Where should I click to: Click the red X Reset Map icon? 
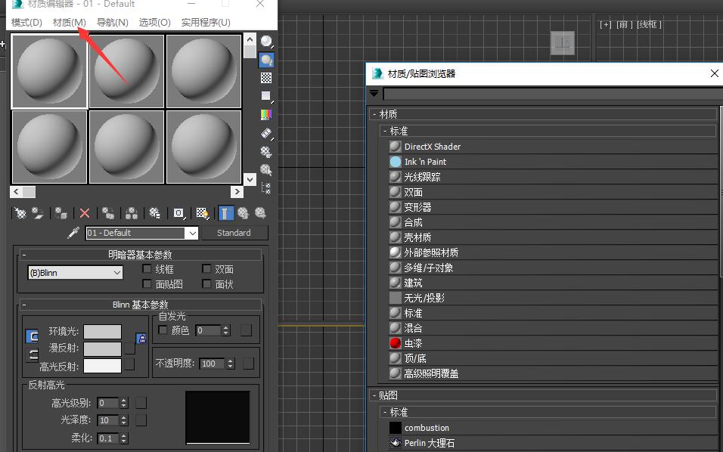(x=85, y=214)
